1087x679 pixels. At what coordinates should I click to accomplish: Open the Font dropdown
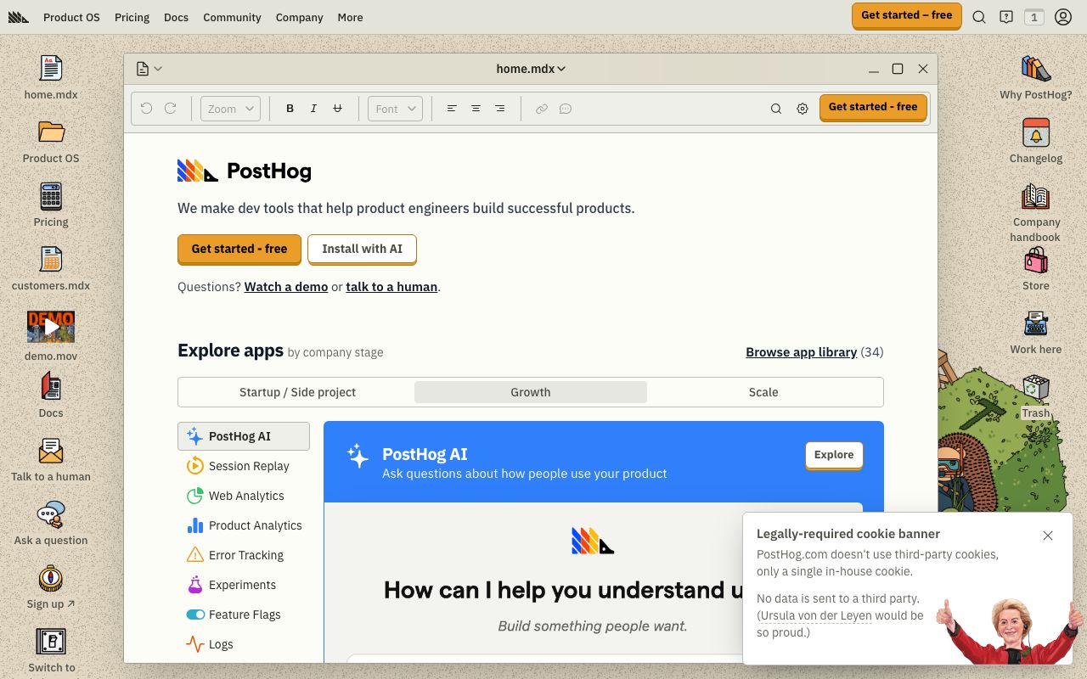[394, 108]
